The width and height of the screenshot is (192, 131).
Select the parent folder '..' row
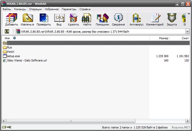click(96, 43)
